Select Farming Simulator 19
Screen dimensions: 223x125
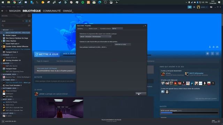(x=13, y=60)
